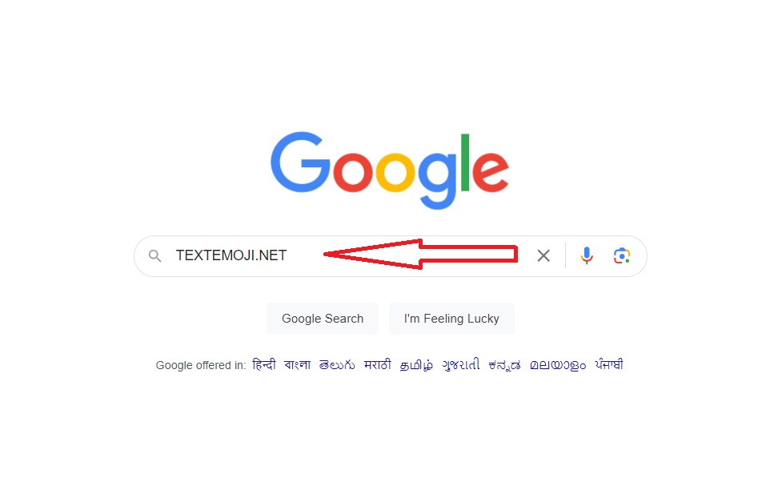Click the Google logo
This screenshot has width=774, height=490.
pyautogui.click(x=390, y=171)
